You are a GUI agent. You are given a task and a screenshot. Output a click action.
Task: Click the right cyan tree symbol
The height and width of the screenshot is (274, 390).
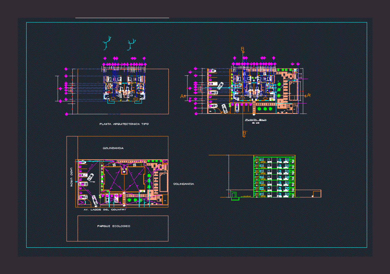point(131,45)
